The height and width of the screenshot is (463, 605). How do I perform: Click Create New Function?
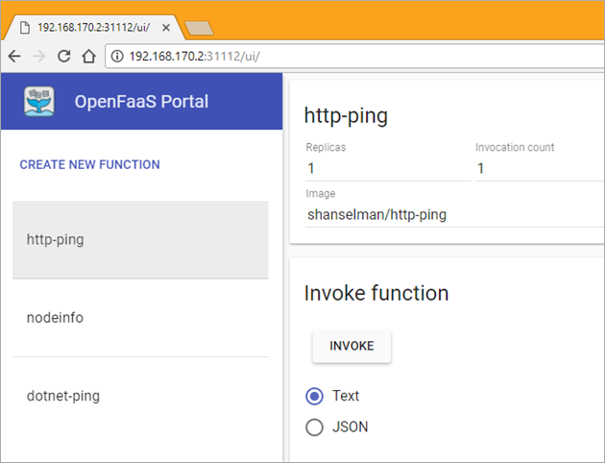pos(89,165)
